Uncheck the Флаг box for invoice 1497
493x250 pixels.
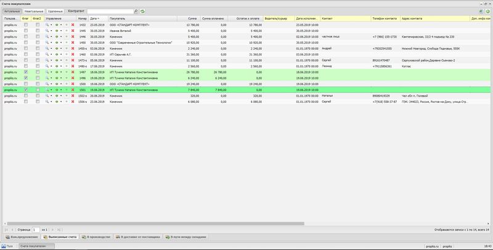26,72
